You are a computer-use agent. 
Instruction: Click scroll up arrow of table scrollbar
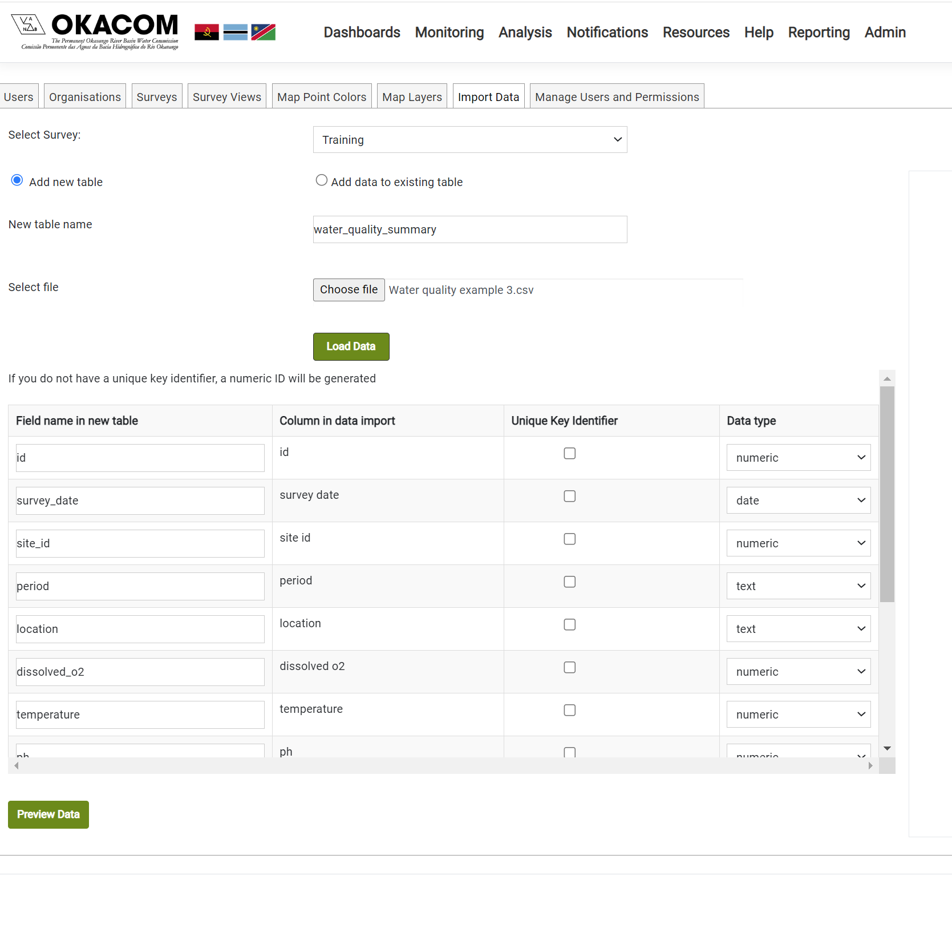(x=887, y=378)
